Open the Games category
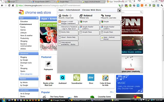Viewport: 164px width, 102px height. coord(23,30)
